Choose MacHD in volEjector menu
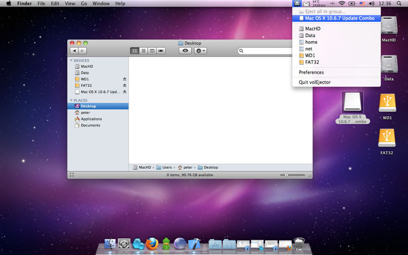408x255 pixels. pyautogui.click(x=337, y=29)
